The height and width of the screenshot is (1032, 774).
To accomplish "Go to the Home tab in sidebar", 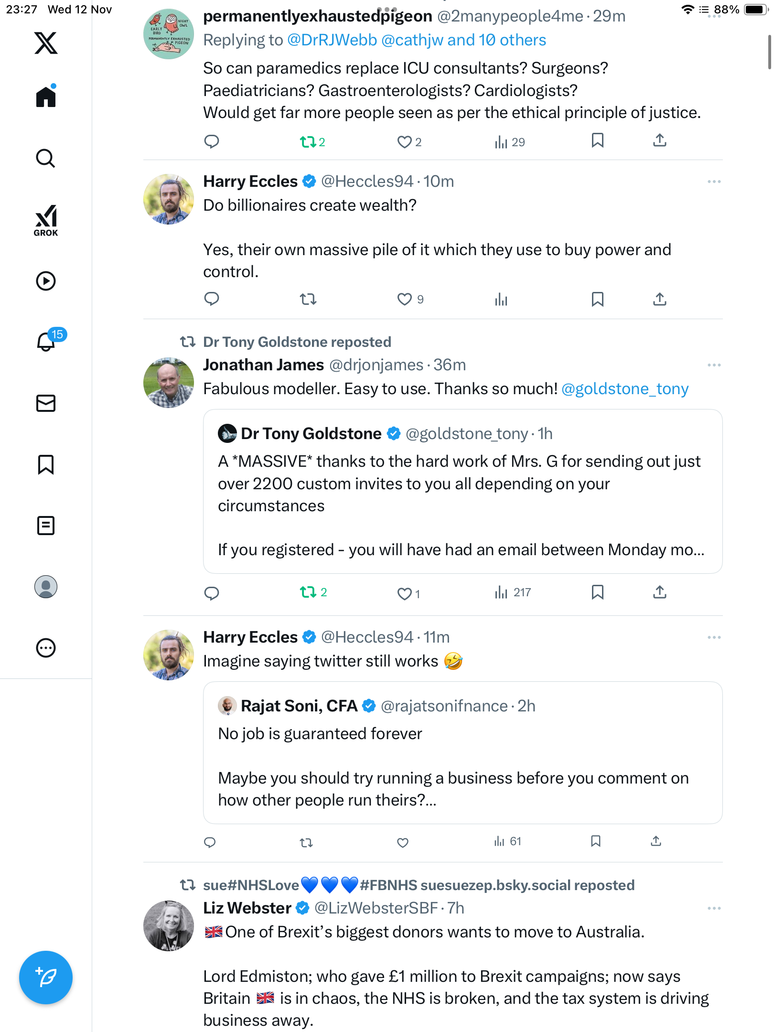I will coord(46,97).
